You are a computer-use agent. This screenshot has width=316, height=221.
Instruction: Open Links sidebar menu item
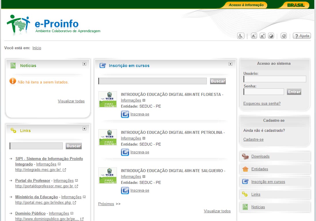point(256,195)
